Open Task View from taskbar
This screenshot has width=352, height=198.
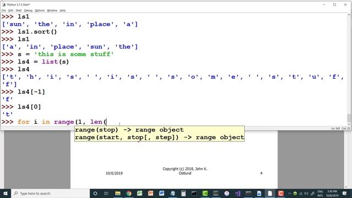(x=106, y=193)
